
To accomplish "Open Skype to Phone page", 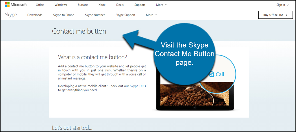I will 64,15.
